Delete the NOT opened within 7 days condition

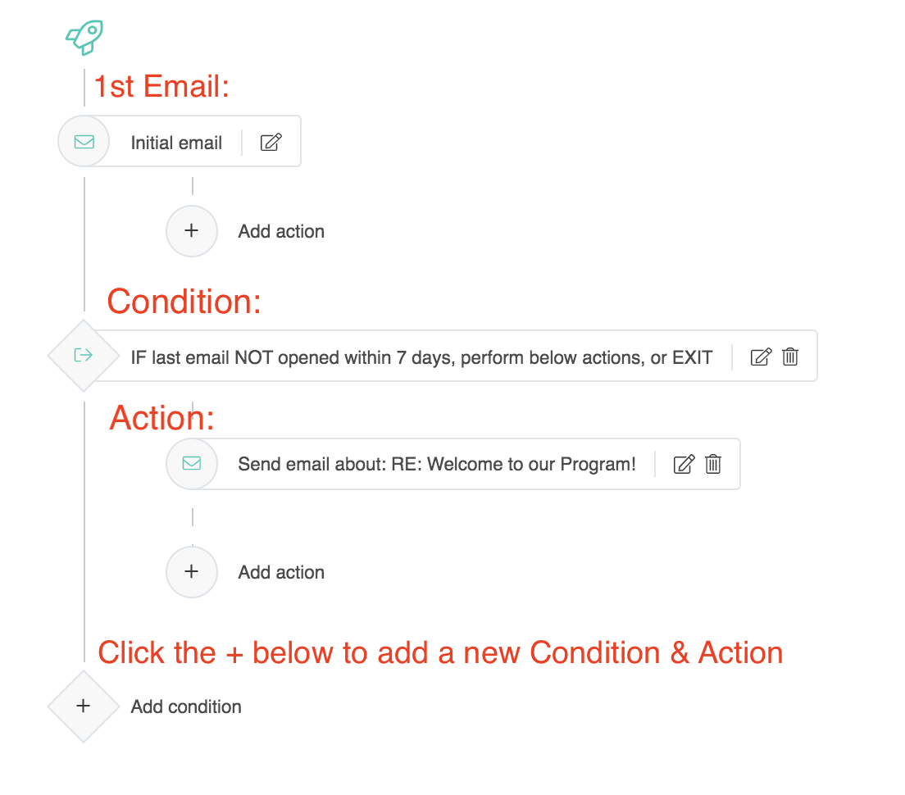click(790, 357)
